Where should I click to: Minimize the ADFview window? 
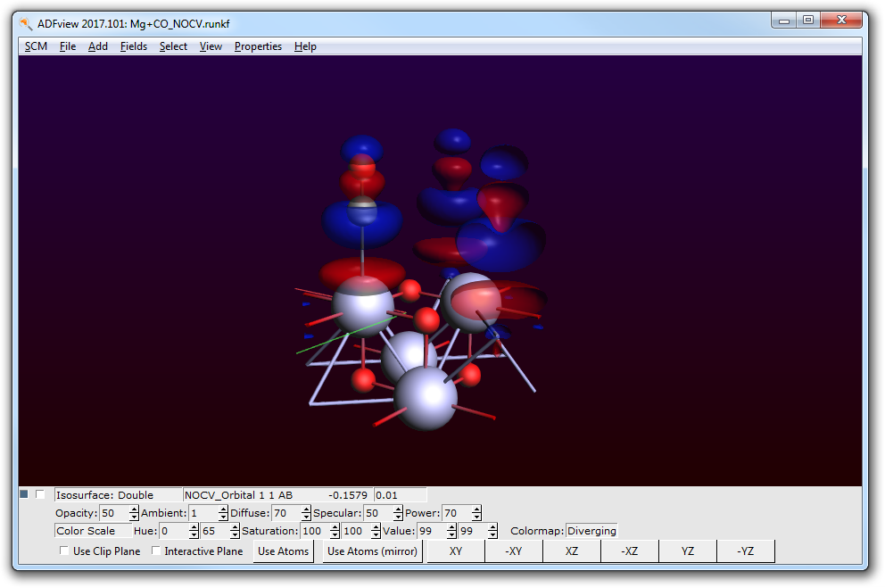(x=784, y=20)
